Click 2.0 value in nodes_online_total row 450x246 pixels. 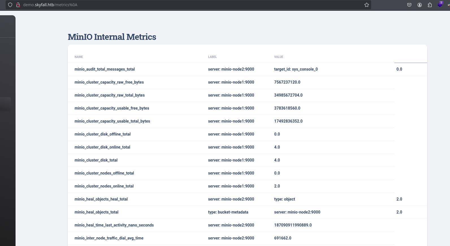277,186
